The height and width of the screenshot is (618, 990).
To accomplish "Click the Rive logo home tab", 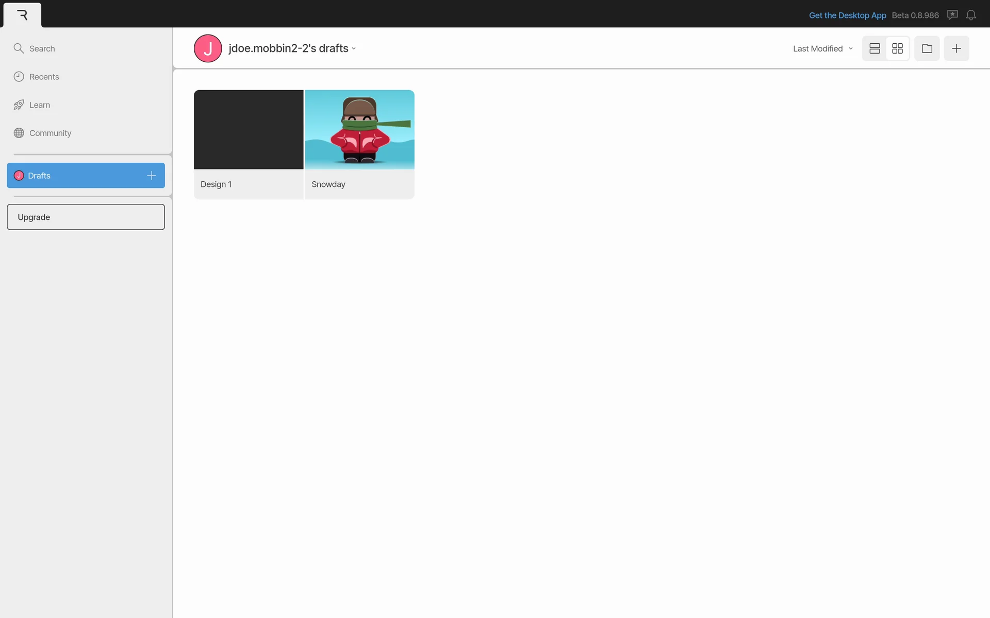I will tap(22, 15).
